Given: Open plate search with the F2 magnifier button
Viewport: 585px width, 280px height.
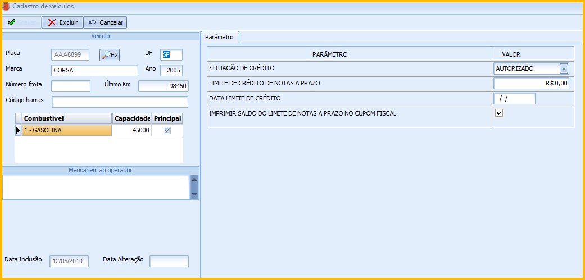Looking at the screenshot, I should tap(110, 55).
